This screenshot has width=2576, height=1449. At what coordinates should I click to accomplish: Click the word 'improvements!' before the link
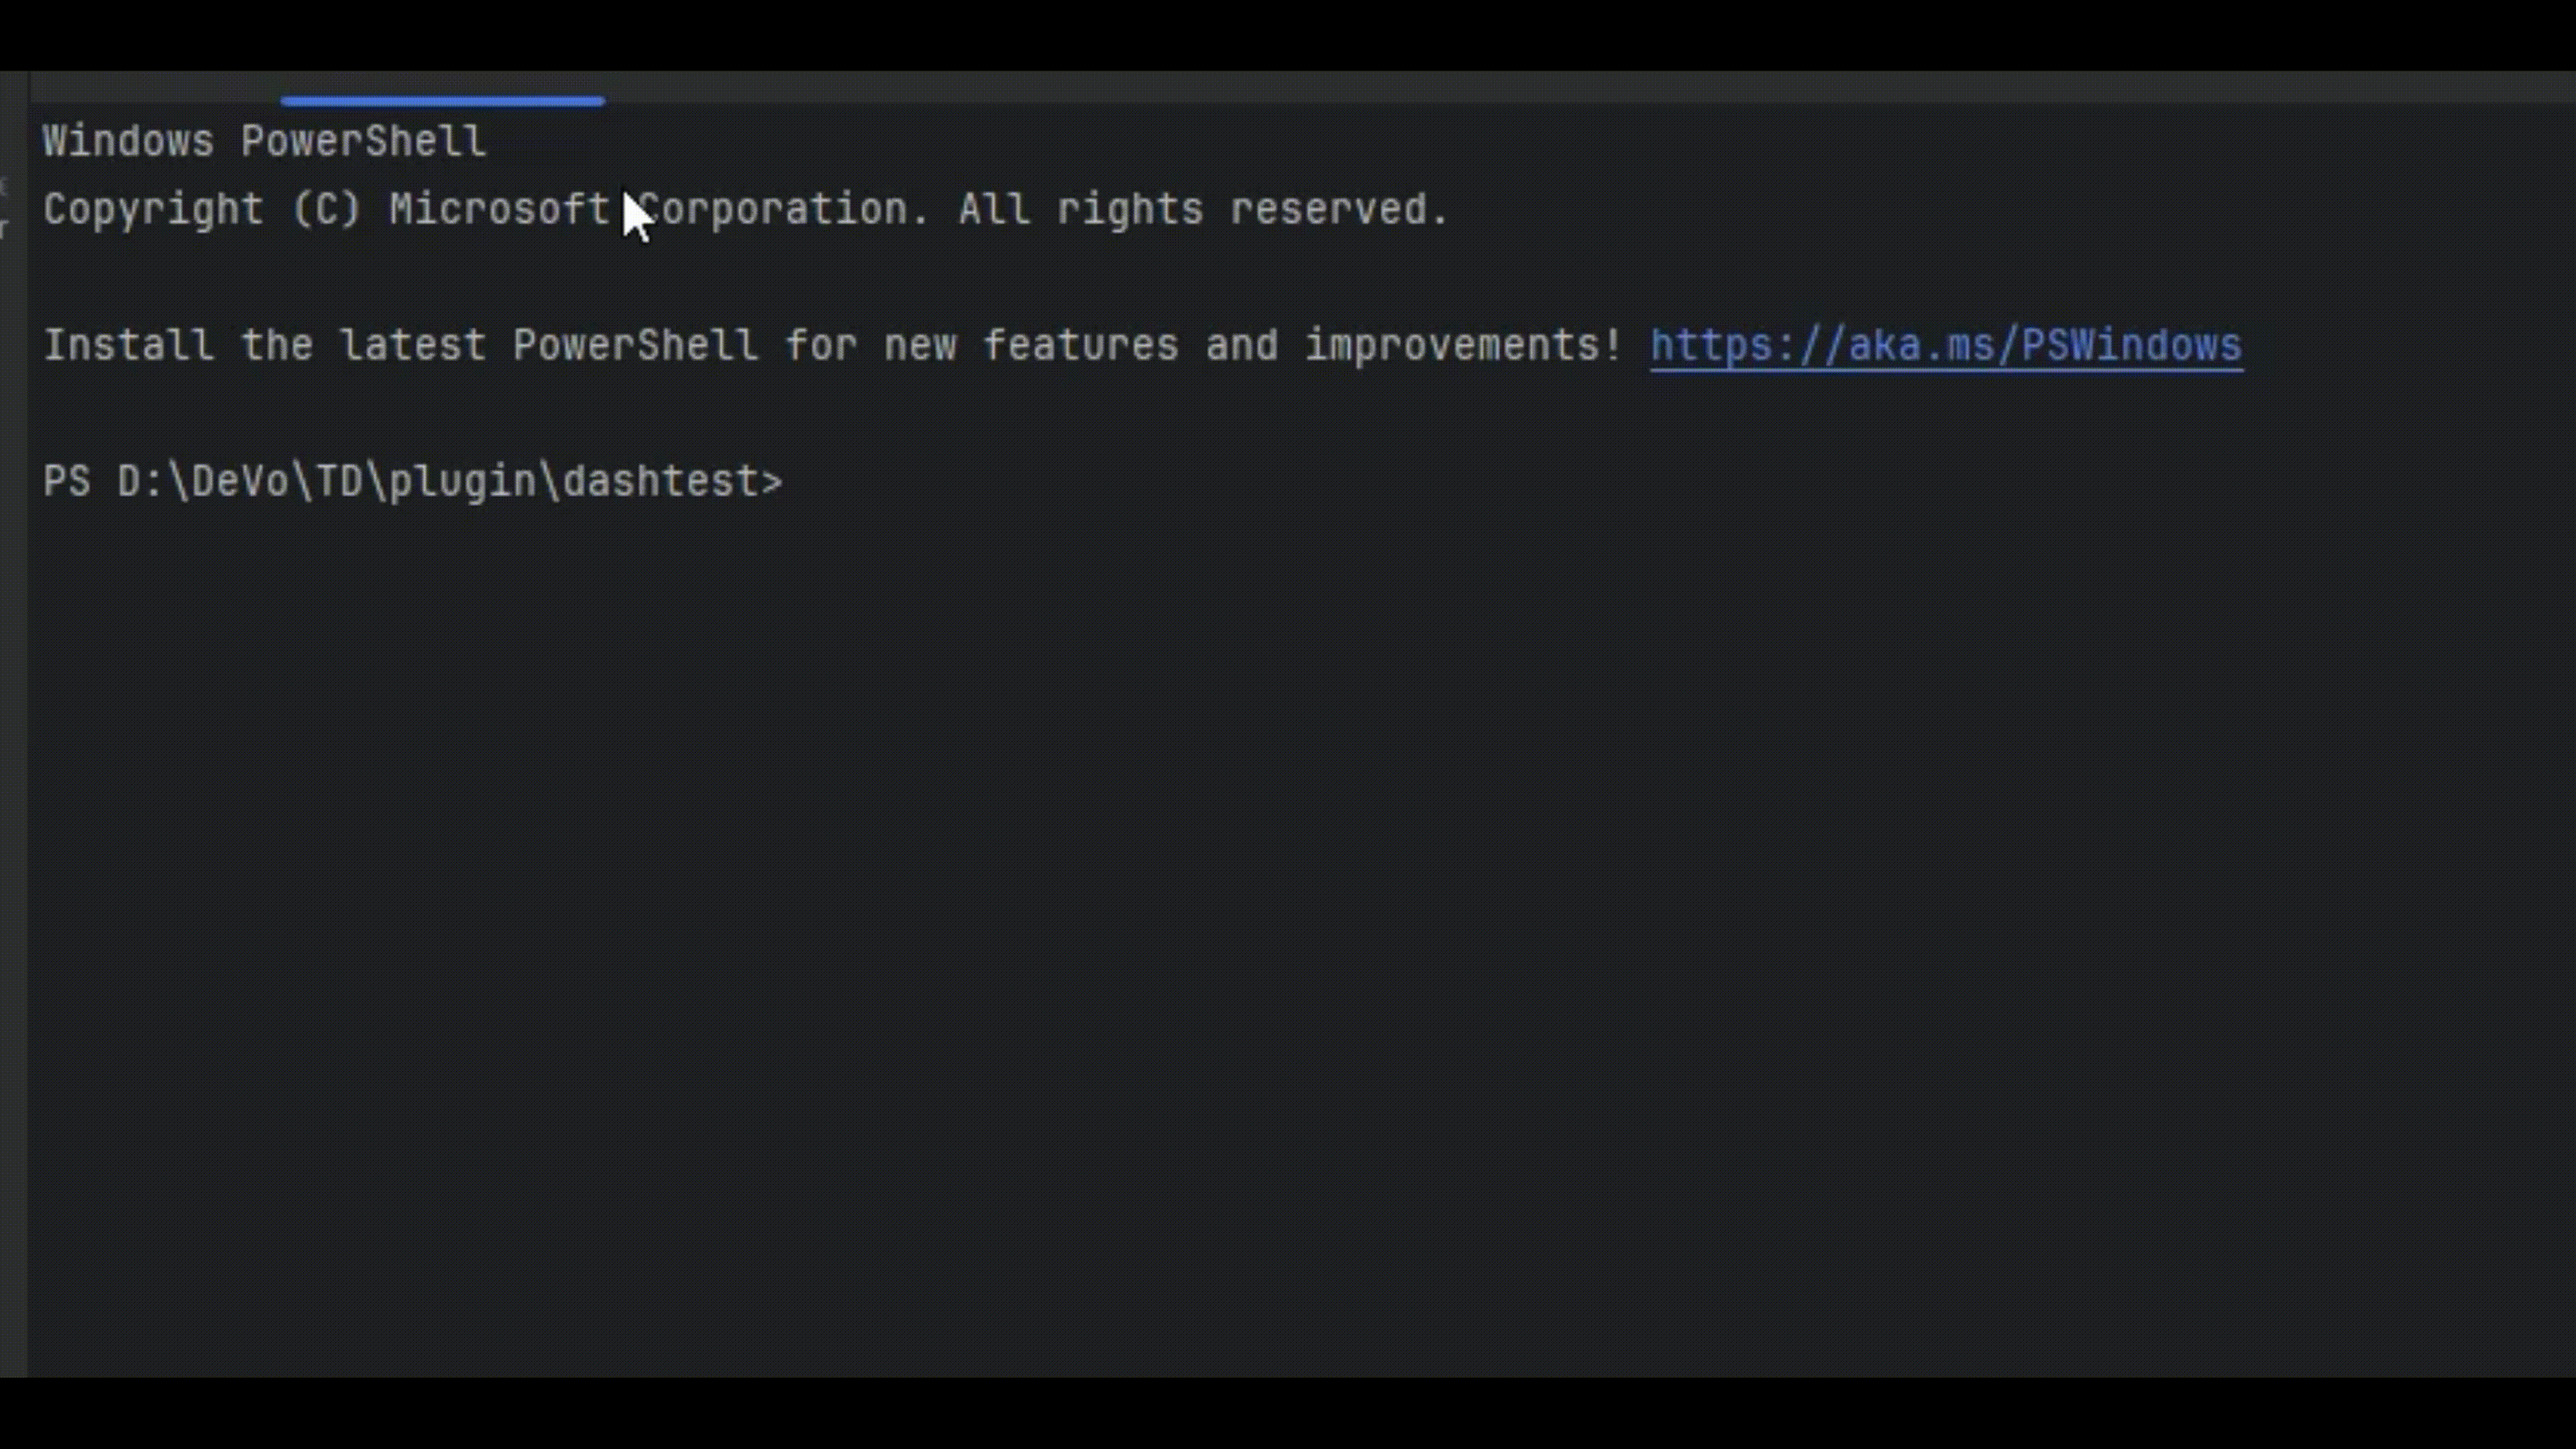(x=1463, y=345)
